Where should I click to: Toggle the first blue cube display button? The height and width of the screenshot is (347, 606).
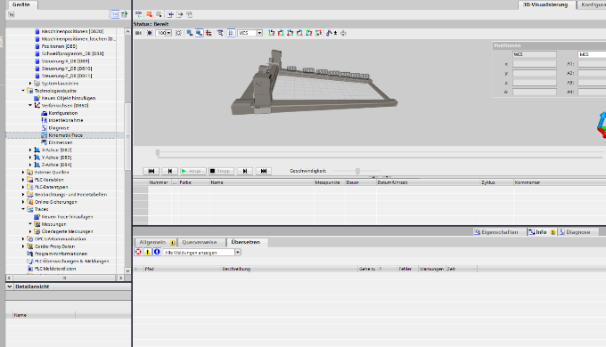[190, 33]
